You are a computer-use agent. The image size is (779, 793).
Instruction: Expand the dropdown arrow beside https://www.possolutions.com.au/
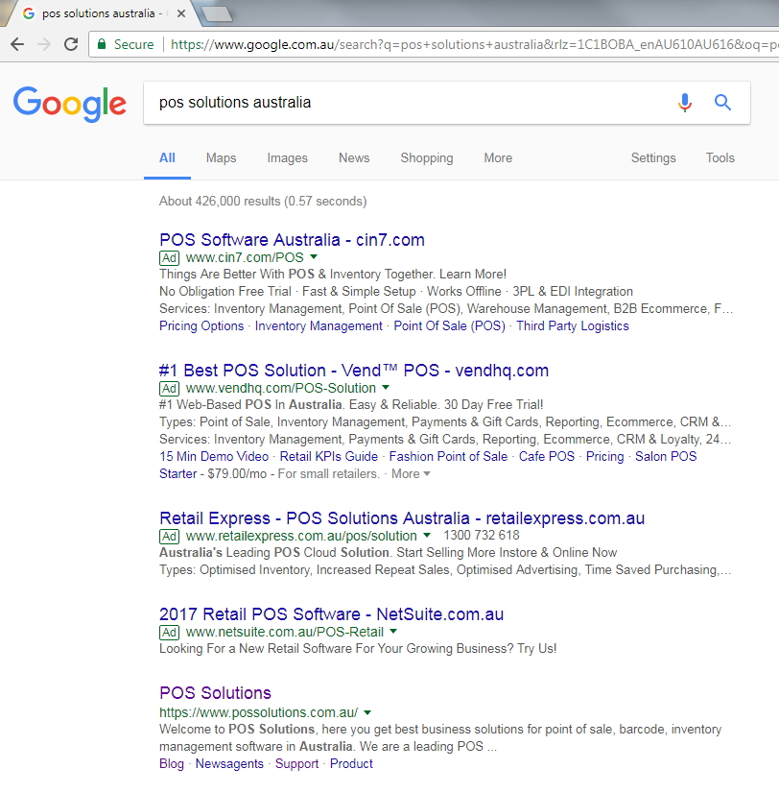coord(367,712)
